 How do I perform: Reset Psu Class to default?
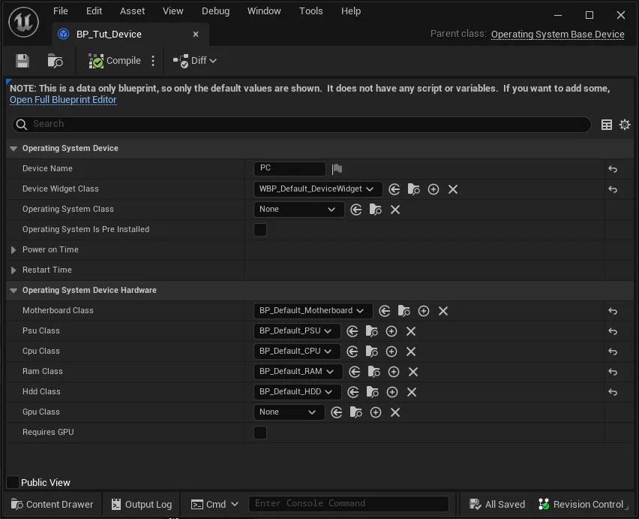(613, 331)
